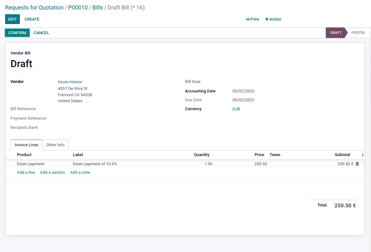Click the Due Date field value
Image resolution: width=371 pixels, height=252 pixels.
pos(243,100)
